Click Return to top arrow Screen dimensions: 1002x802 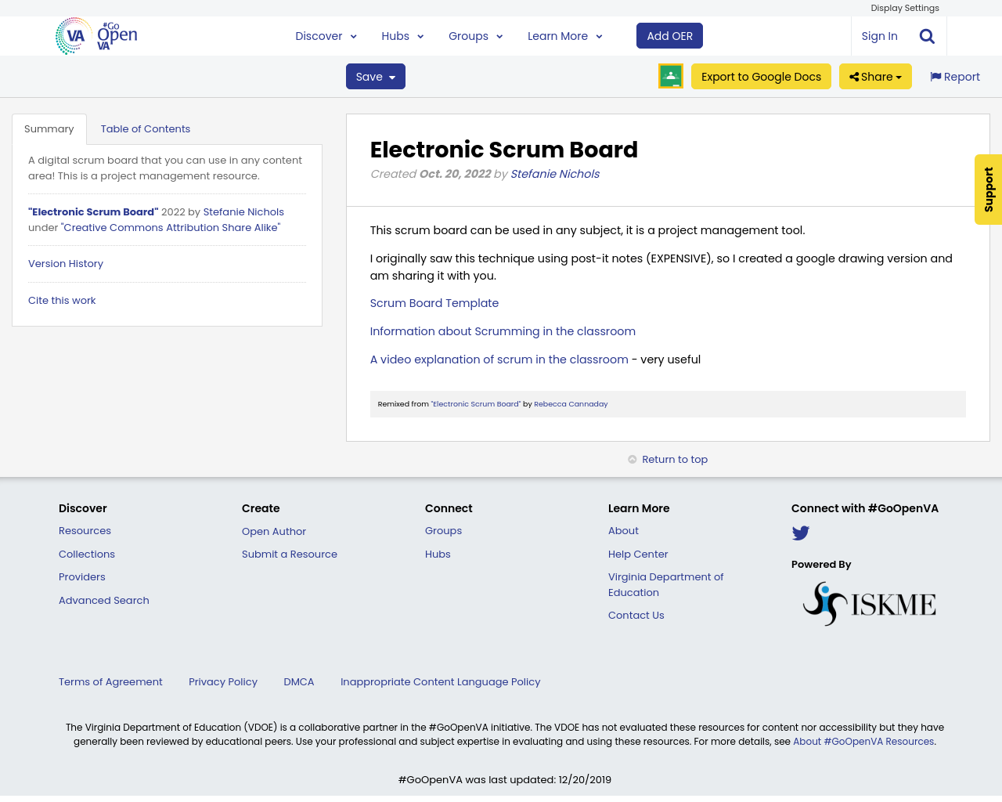[x=667, y=458]
